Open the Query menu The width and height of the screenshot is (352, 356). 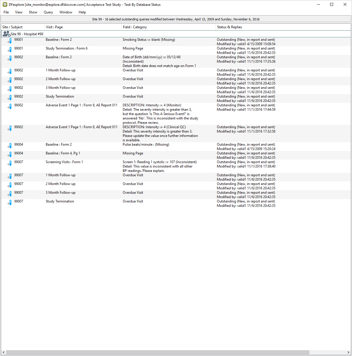(x=48, y=12)
